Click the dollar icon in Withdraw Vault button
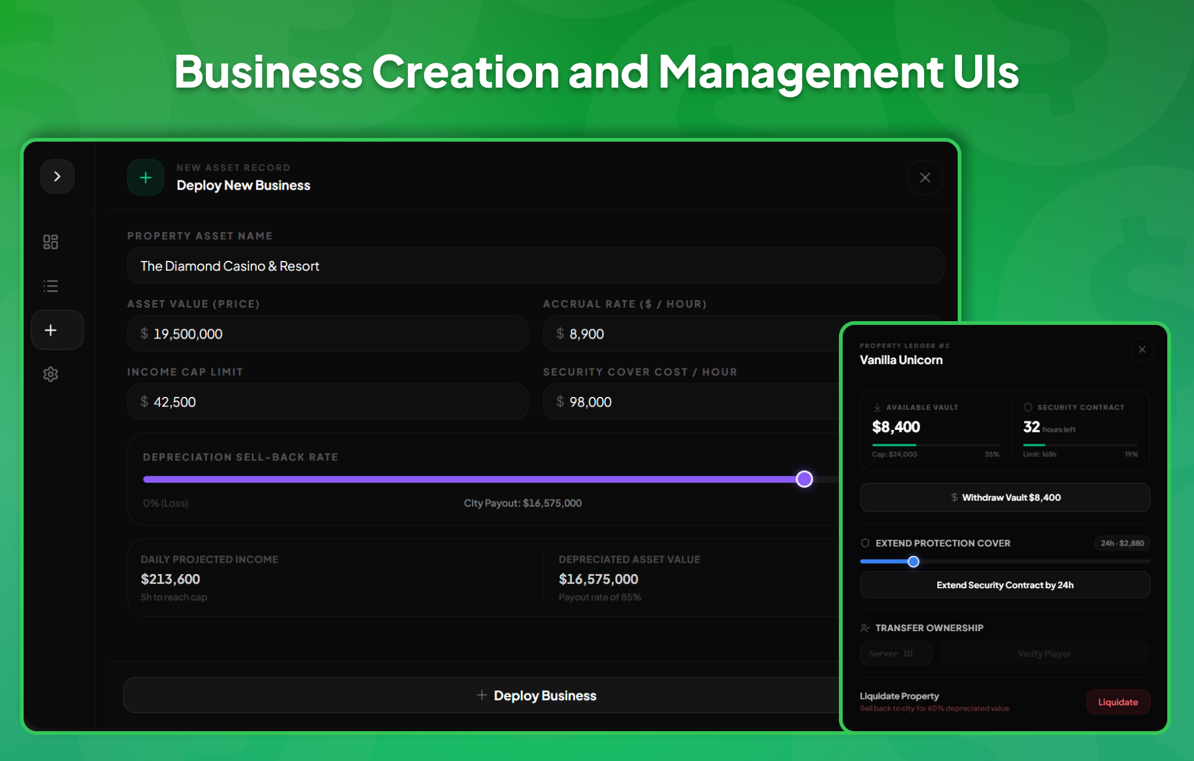 954,498
